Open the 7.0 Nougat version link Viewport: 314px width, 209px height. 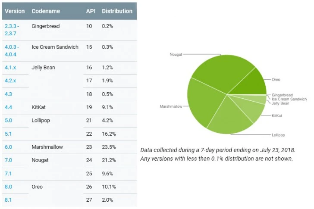[x=8, y=160]
